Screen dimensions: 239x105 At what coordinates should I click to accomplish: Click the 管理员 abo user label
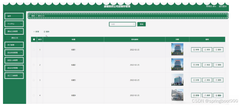pyautogui.click(x=211, y=7)
